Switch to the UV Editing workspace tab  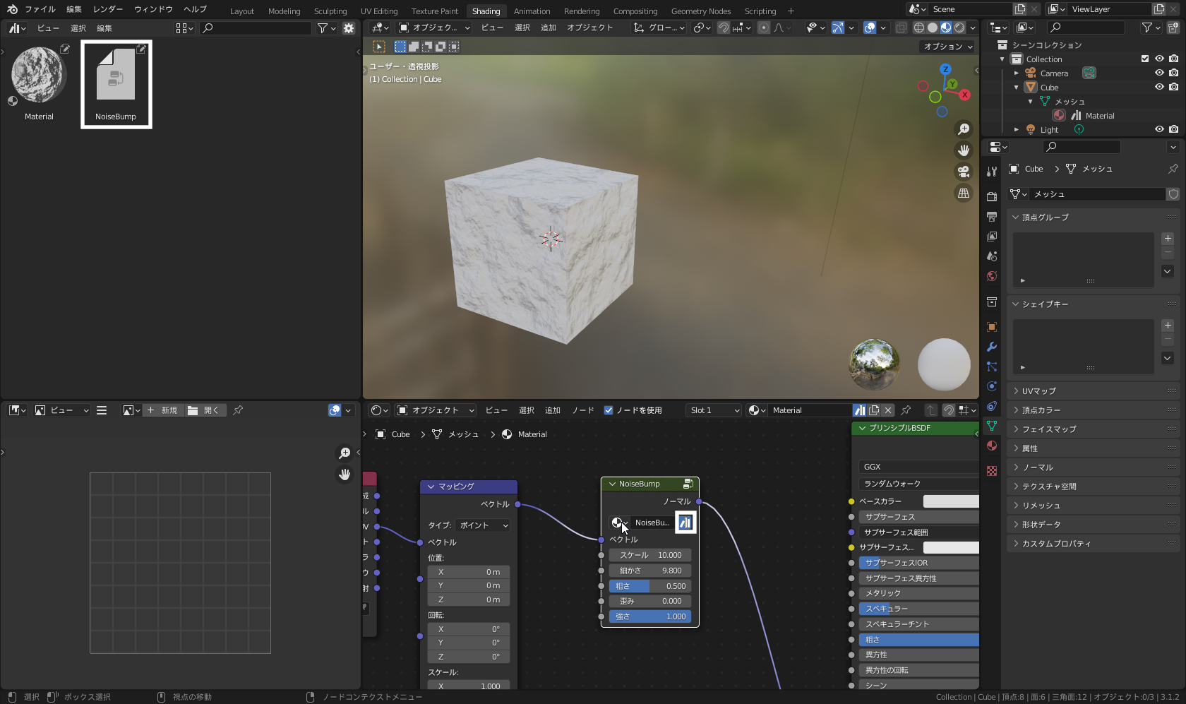(x=379, y=11)
